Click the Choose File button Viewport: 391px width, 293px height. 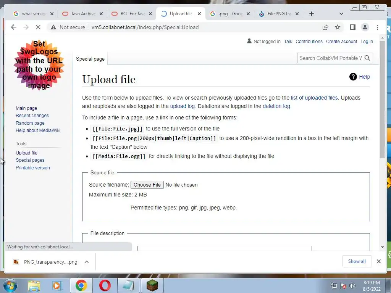[x=147, y=185]
